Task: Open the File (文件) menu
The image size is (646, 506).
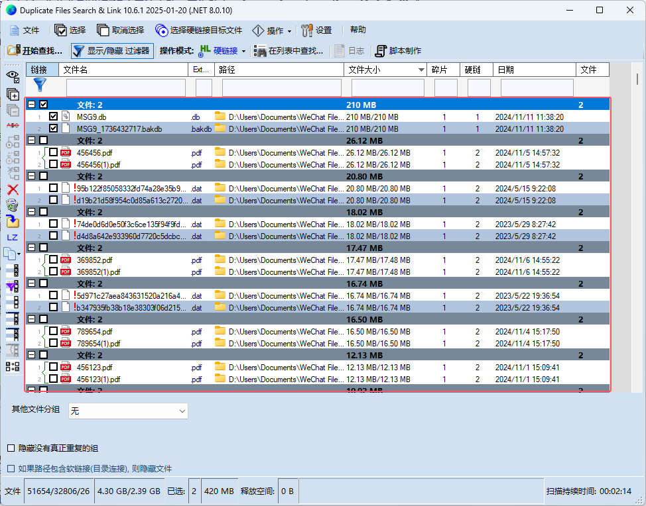Action: tap(25, 30)
